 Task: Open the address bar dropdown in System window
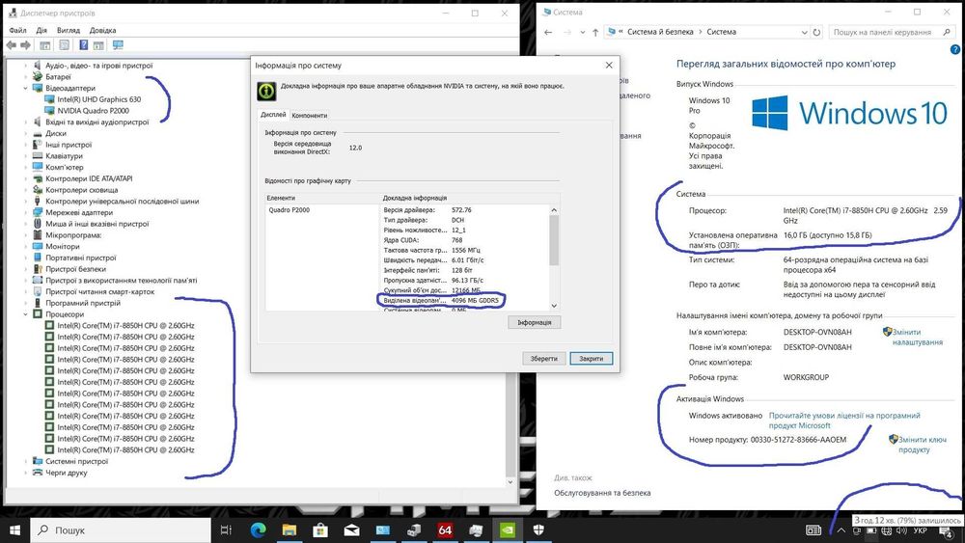[804, 32]
